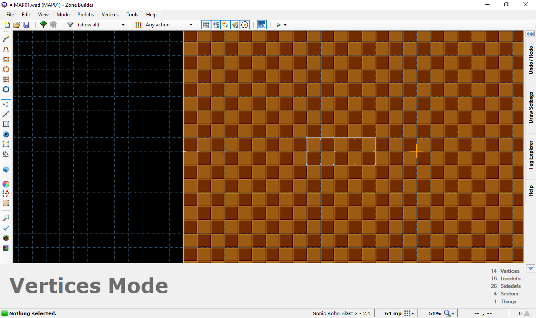Choose the Draw Rectangle tool
Screen dimensions: 536x318
point(6,59)
